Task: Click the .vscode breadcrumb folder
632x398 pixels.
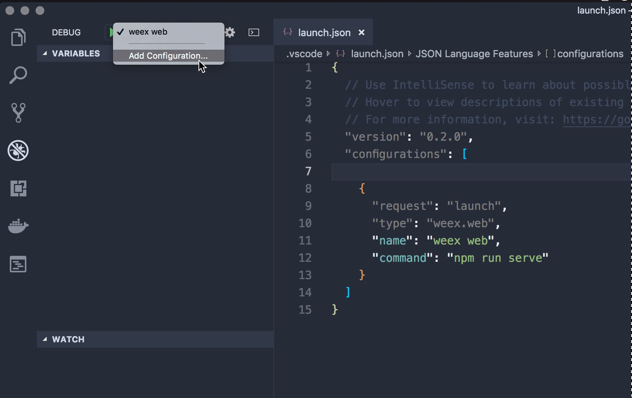Action: tap(304, 54)
